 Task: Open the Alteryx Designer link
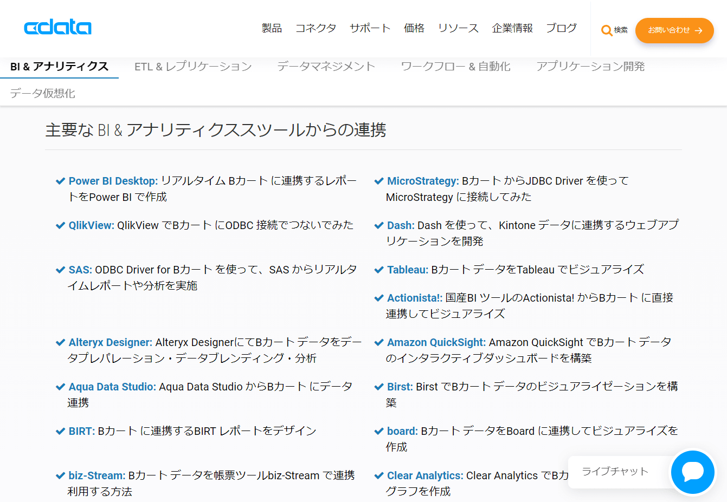[x=111, y=342]
